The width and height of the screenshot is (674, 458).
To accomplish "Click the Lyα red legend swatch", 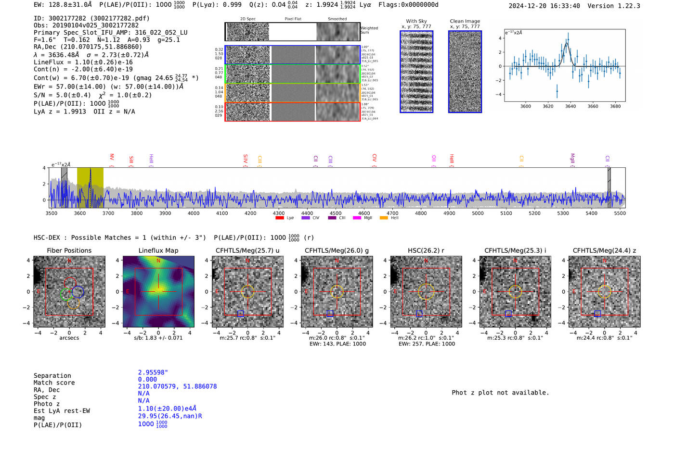I will [279, 218].
